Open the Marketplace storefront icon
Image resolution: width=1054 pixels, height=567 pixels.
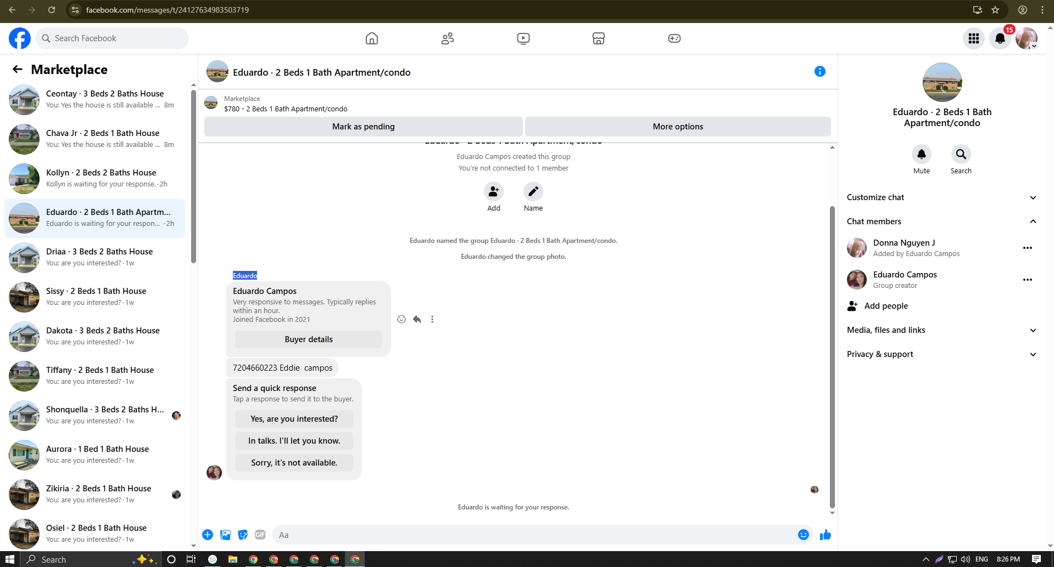tap(599, 38)
